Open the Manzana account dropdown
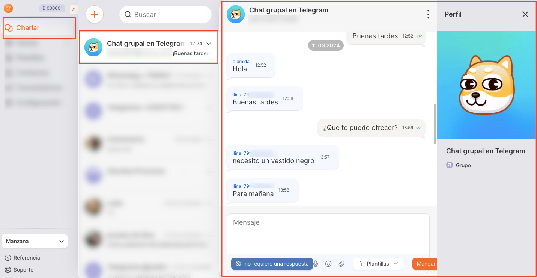Viewport: 537px width, 278px height. pos(35,241)
